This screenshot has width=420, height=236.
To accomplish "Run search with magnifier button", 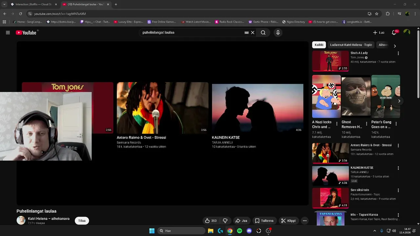I will [263, 32].
